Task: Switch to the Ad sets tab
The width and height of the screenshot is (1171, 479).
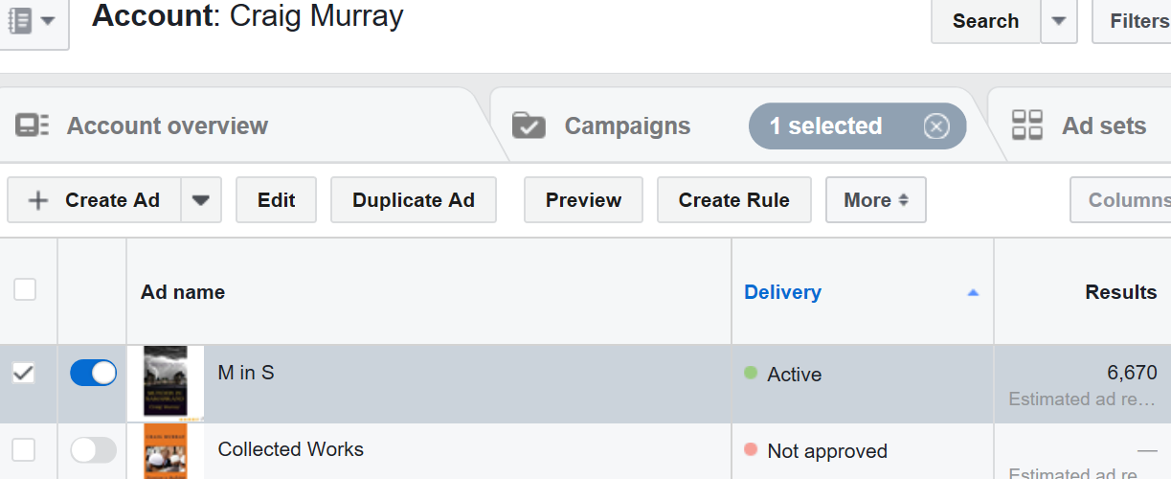Action: click(1103, 125)
